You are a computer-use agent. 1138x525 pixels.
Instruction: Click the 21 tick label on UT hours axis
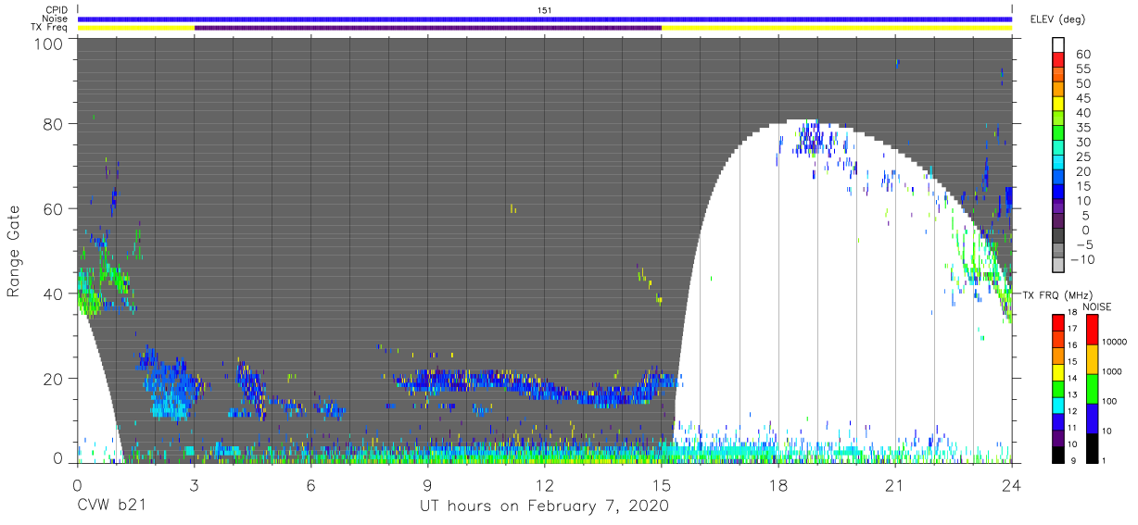click(x=894, y=485)
